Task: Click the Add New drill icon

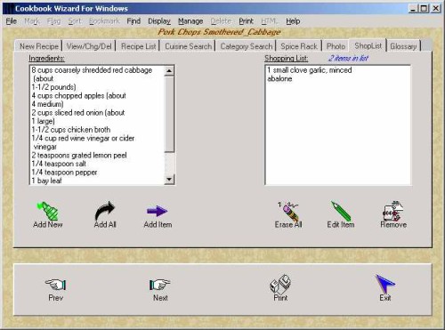Action: coord(48,211)
